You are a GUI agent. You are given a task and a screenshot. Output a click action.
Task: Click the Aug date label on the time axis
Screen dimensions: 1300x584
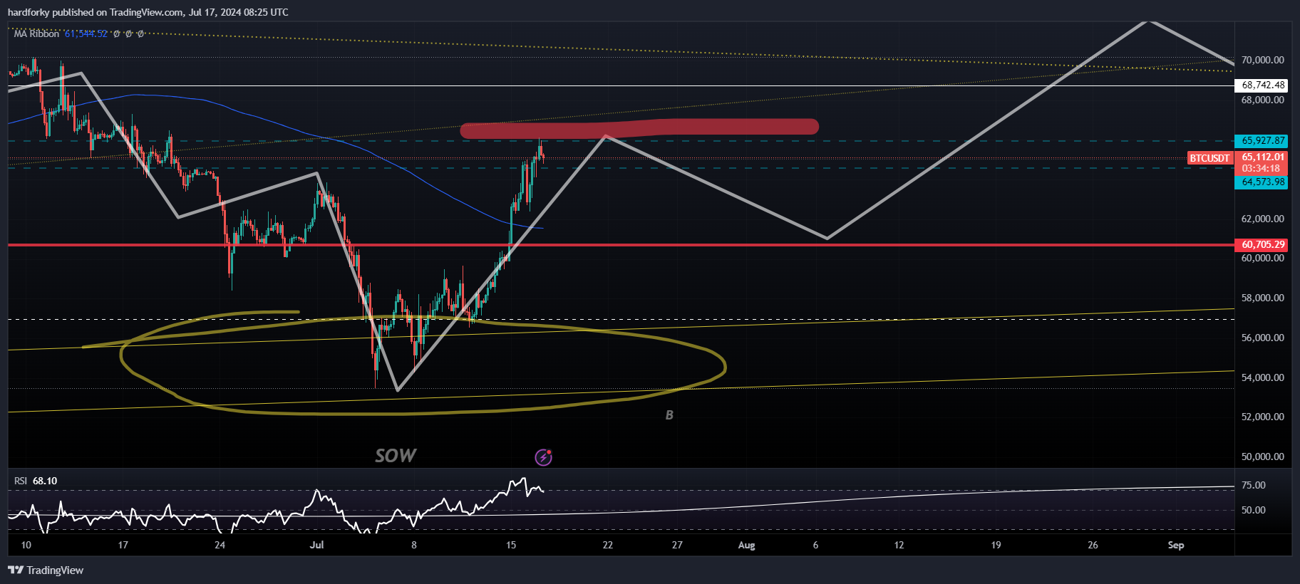pyautogui.click(x=746, y=546)
